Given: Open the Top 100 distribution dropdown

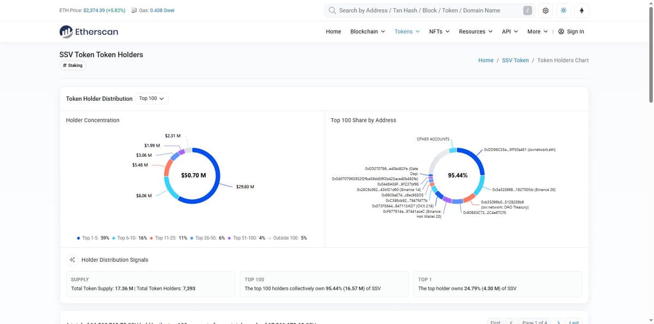Looking at the screenshot, I should tap(152, 99).
